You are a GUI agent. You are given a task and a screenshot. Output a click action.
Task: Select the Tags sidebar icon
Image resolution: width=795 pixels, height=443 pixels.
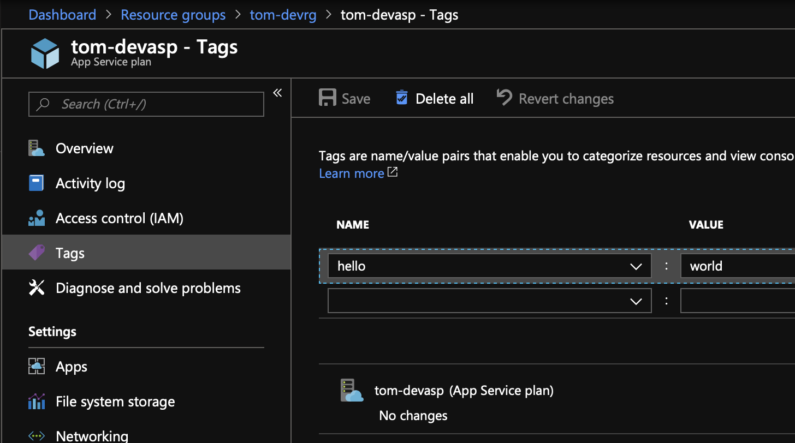36,253
